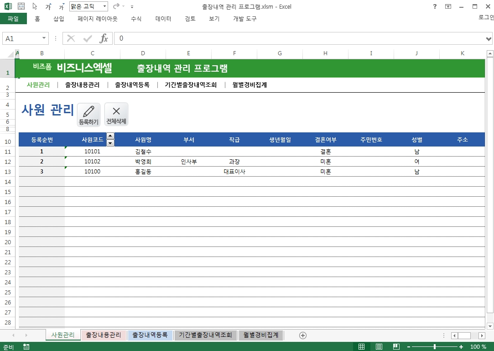This screenshot has height=351, width=494.
Task: Click the 월별경비집계 navigation link
Action: coord(250,84)
